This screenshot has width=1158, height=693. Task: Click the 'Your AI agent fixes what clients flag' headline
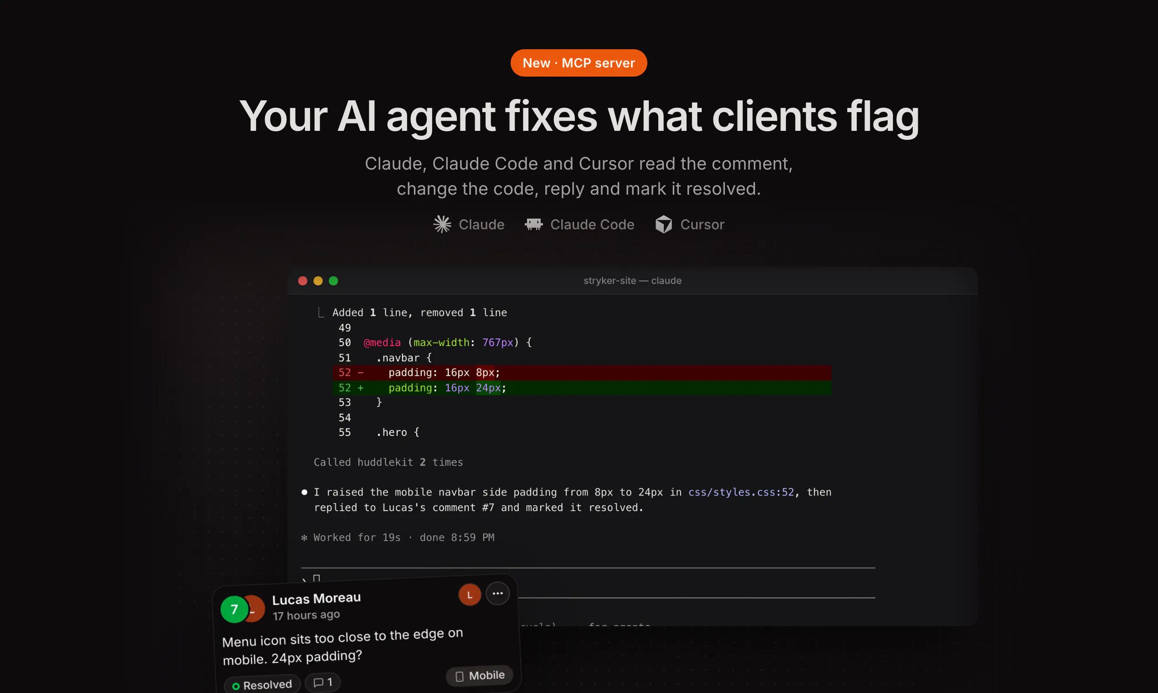pos(579,117)
